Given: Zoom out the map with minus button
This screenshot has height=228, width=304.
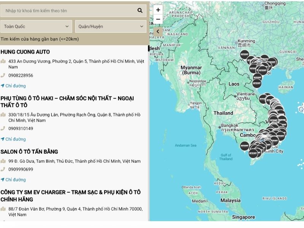Looking at the screenshot, I should pyautogui.click(x=158, y=19).
